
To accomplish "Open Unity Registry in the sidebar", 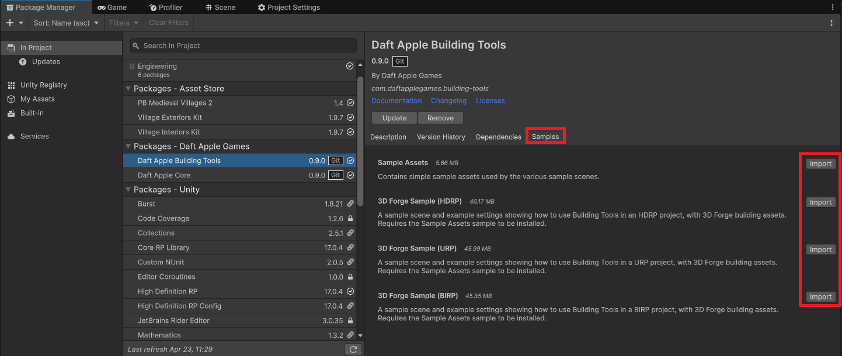I will [61, 85].
